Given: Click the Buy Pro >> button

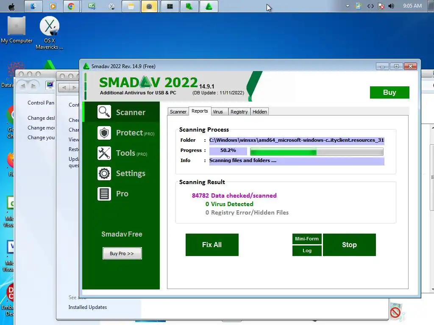Looking at the screenshot, I should 122,253.
